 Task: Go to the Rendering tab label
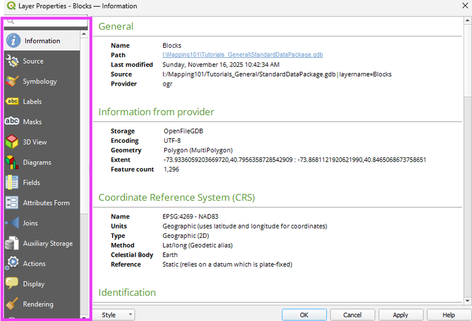pos(38,304)
